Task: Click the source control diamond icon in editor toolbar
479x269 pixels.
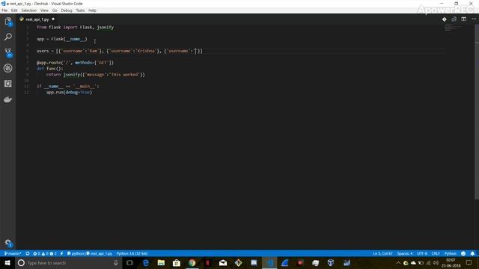Action: coord(444,19)
